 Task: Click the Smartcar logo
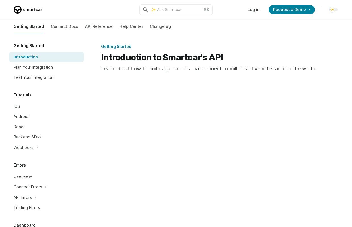[28, 10]
